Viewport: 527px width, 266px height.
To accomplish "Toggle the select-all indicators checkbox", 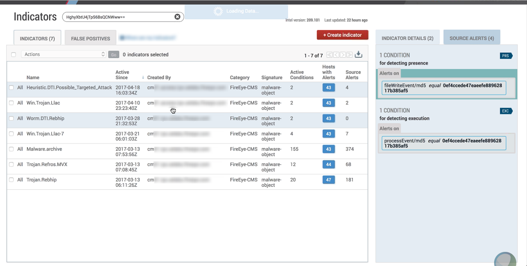I will coord(14,55).
